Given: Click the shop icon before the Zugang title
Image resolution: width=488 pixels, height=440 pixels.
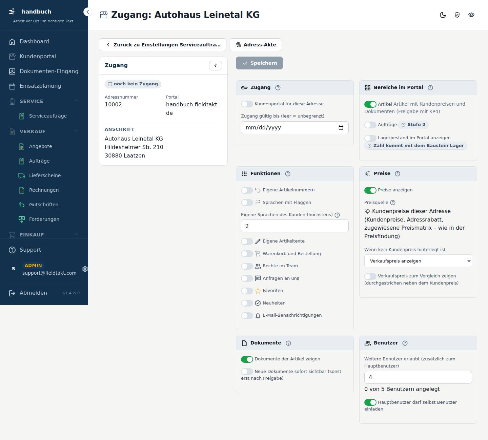Looking at the screenshot, I should point(104,15).
